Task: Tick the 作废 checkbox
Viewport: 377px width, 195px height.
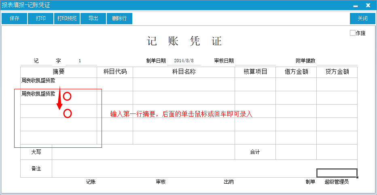Action: (x=352, y=33)
